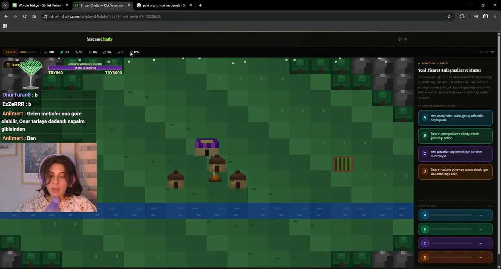Click the chat vote bar for C

(455, 243)
